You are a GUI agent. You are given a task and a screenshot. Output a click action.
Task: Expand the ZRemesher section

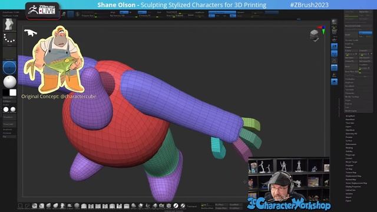350,93
